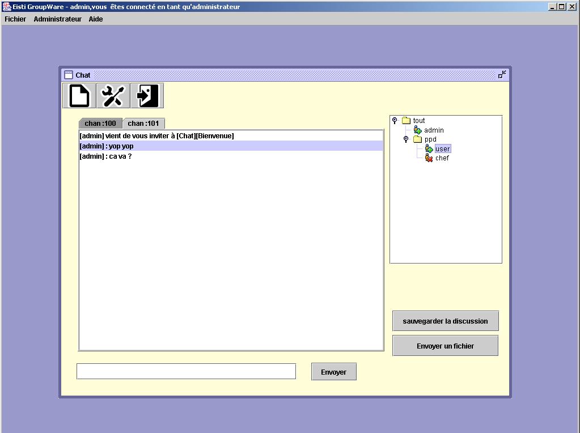This screenshot has height=433, width=580.
Task: Click the admin online user icon
Action: click(418, 130)
